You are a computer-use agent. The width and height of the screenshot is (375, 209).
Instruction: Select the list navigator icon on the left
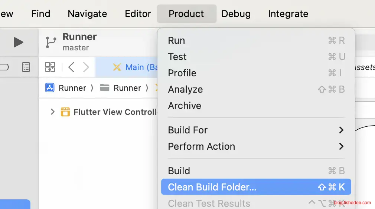tap(26, 67)
